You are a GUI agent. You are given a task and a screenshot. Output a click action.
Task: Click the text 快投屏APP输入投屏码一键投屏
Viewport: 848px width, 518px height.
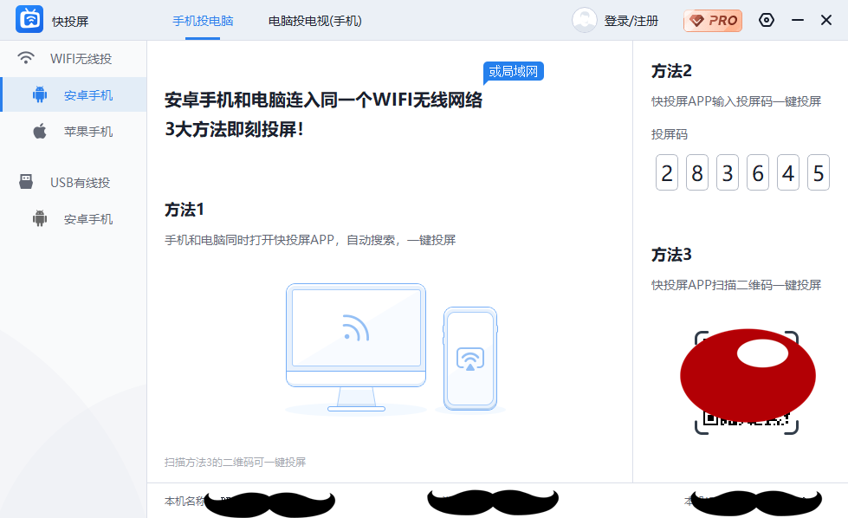pos(736,101)
